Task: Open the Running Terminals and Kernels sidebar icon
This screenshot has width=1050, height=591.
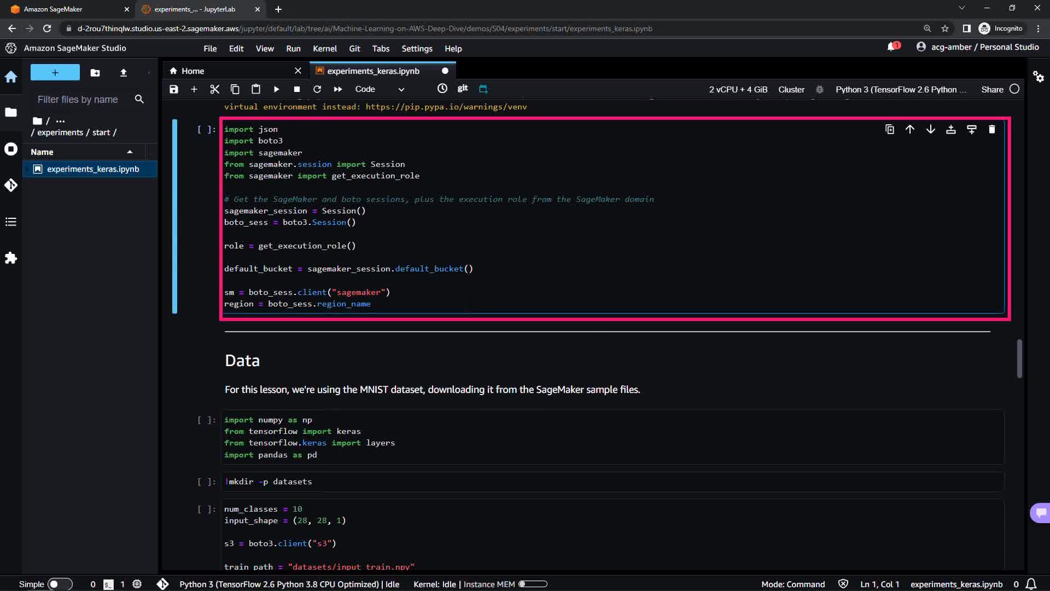Action: click(x=11, y=149)
